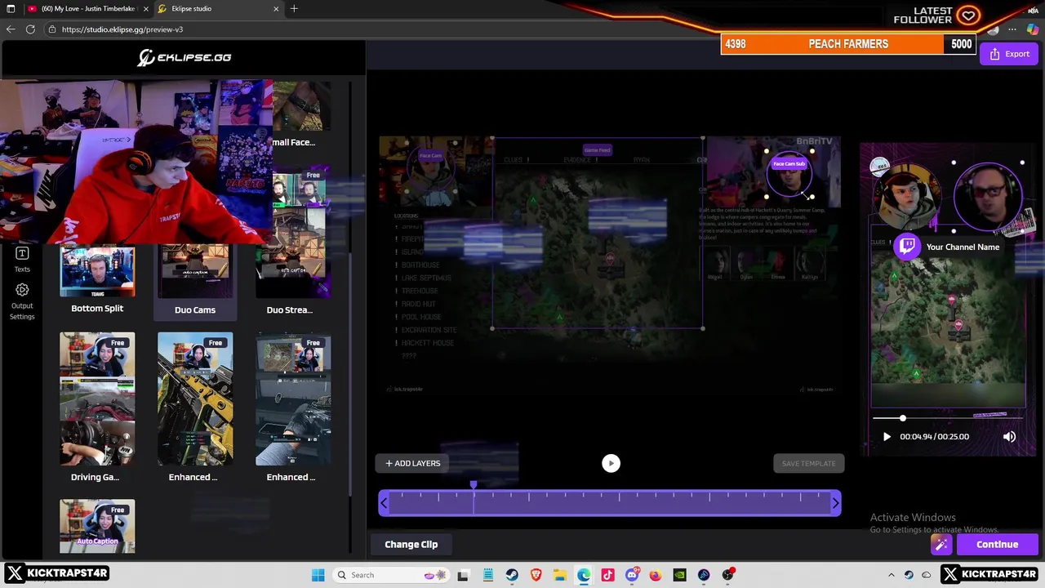Viewport: 1045px width, 588px height.
Task: Click the ADD LAYERS button
Action: (412, 464)
